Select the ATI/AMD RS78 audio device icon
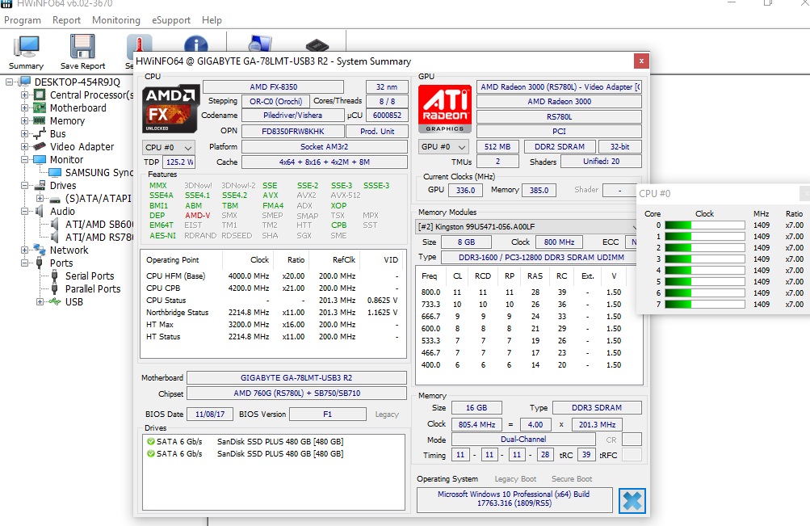Viewport: 810px width, 526px height. 55,238
